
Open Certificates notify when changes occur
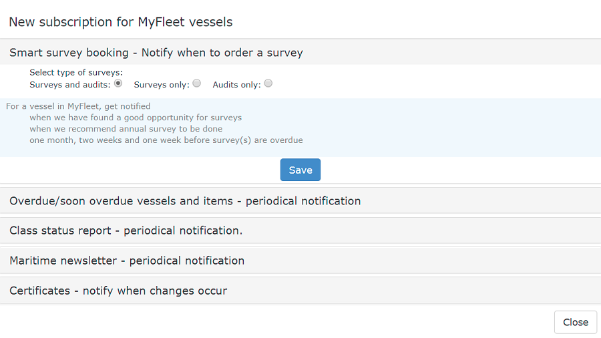[x=118, y=291]
